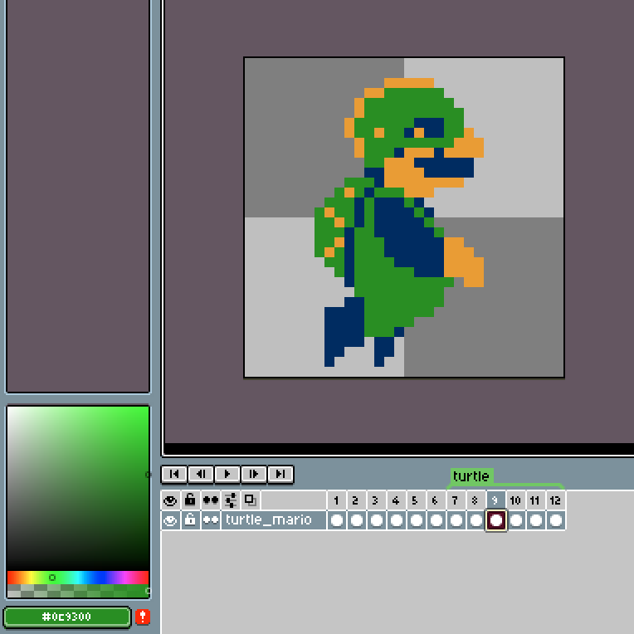Select turtle_mario cel in frame 12
Screen dimensions: 634x634
coord(555,520)
